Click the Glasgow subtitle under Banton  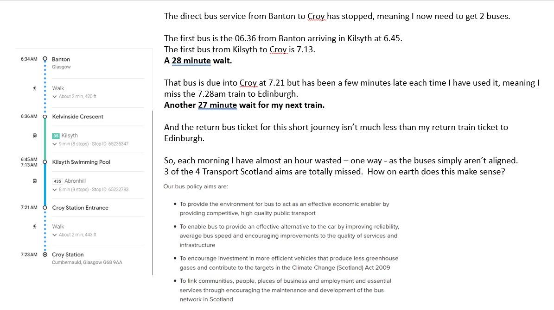(x=61, y=67)
